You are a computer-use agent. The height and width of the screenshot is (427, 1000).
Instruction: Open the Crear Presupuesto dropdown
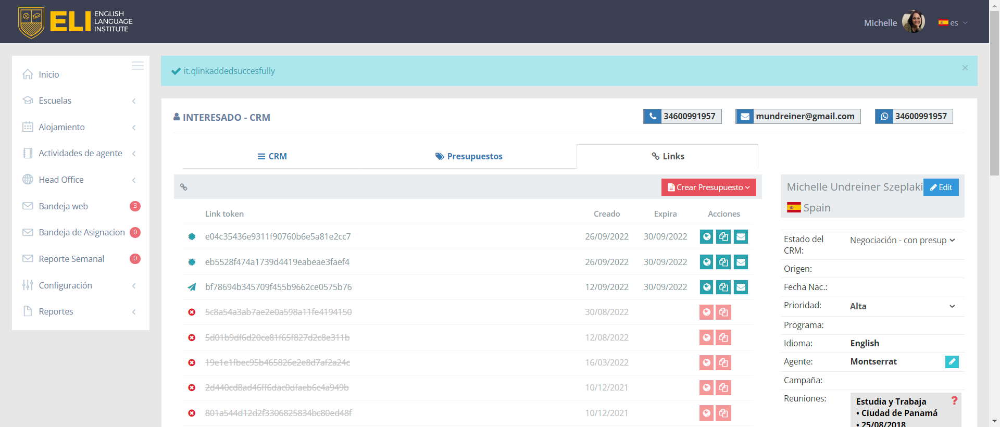pos(708,187)
